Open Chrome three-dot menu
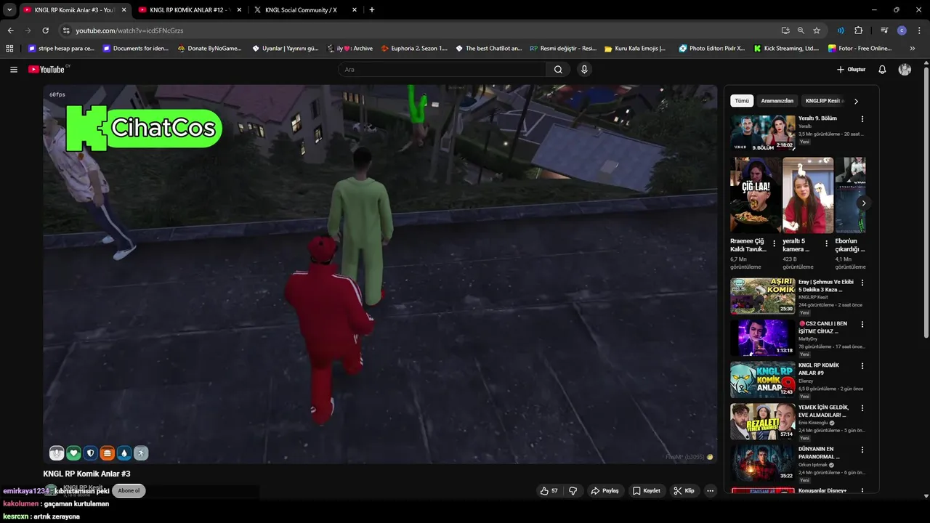Image resolution: width=930 pixels, height=523 pixels. pos(918,31)
